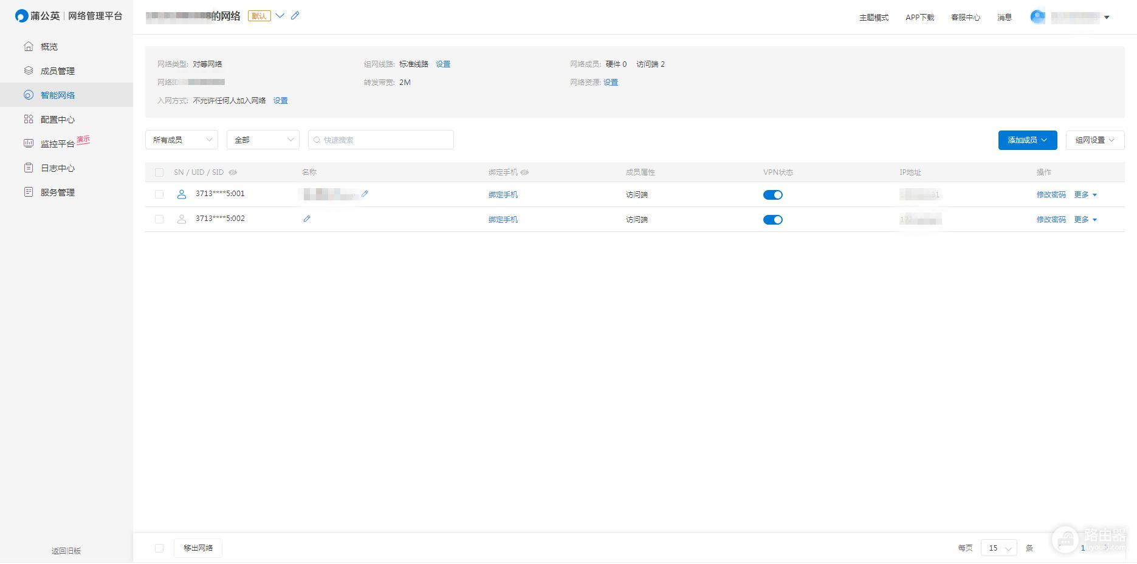Click the 添加成员 button
Viewport: 1137px width, 564px height.
click(1027, 140)
